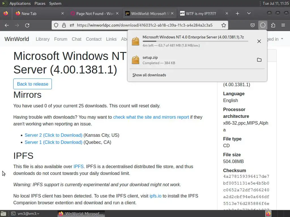The image size is (290, 217).
Task: Click the padlock site security icon
Action: click(64, 25)
